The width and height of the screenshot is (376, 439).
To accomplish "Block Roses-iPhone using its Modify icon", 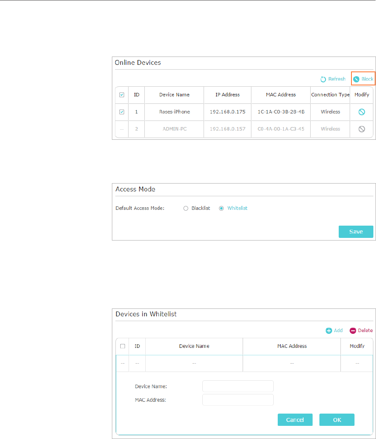I will coord(362,112).
